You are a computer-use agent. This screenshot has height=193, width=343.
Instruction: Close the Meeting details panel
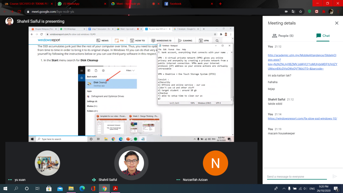(x=337, y=23)
